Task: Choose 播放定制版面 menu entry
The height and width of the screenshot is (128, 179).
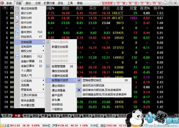Action: coord(61,71)
